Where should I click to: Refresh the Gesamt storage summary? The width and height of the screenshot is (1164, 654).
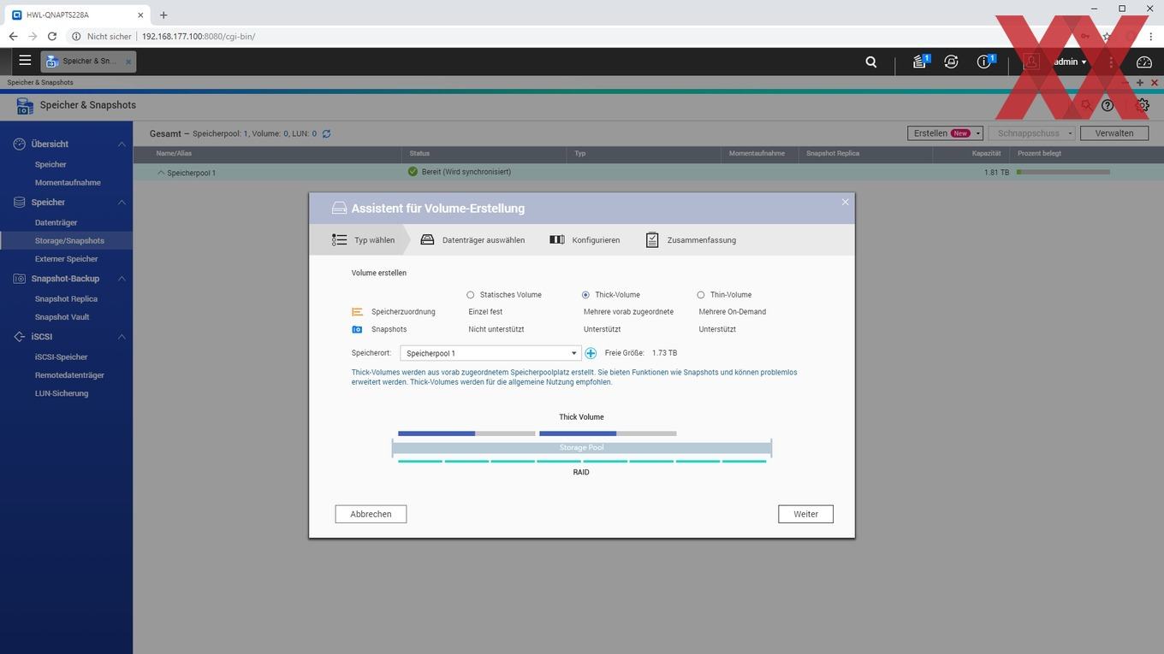326,133
